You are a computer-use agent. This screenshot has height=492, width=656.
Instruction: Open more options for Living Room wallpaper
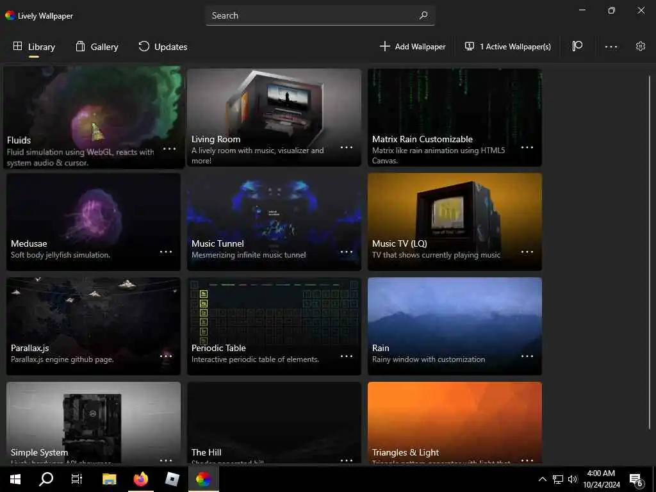click(347, 147)
